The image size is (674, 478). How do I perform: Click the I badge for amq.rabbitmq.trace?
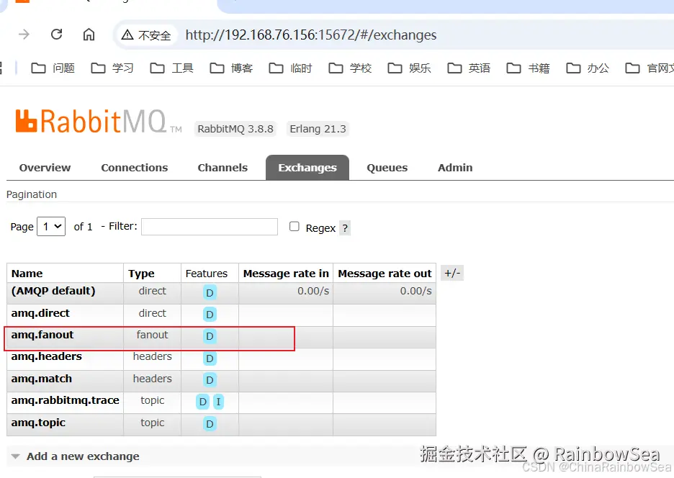click(218, 402)
